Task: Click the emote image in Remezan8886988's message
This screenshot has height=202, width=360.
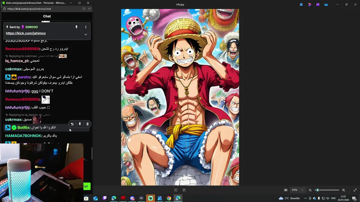Action: (x=46, y=100)
